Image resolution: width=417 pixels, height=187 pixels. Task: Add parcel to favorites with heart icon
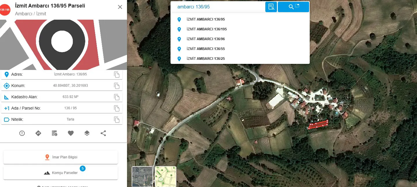[71, 133]
